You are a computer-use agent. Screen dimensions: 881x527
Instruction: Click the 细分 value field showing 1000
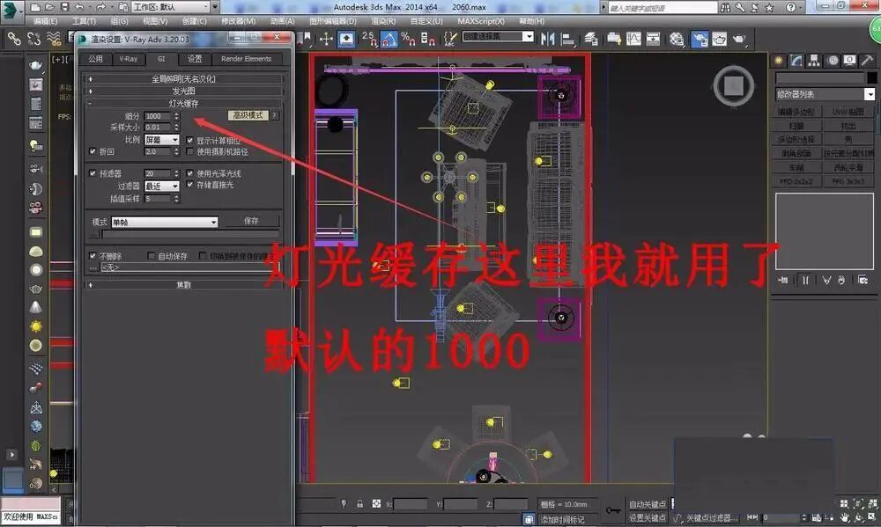click(x=158, y=116)
